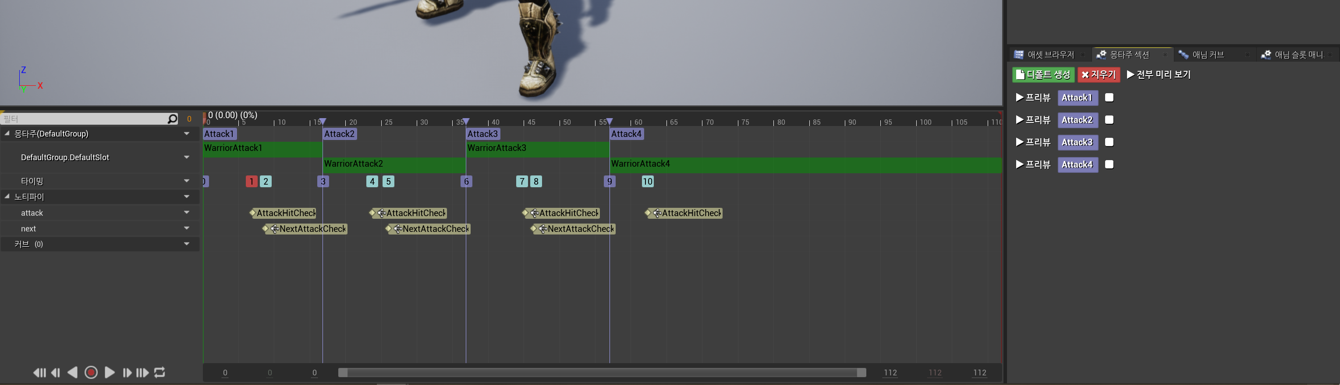Preview the Attack1 section with 프리뷰
The width and height of the screenshot is (1340, 385).
point(1033,98)
